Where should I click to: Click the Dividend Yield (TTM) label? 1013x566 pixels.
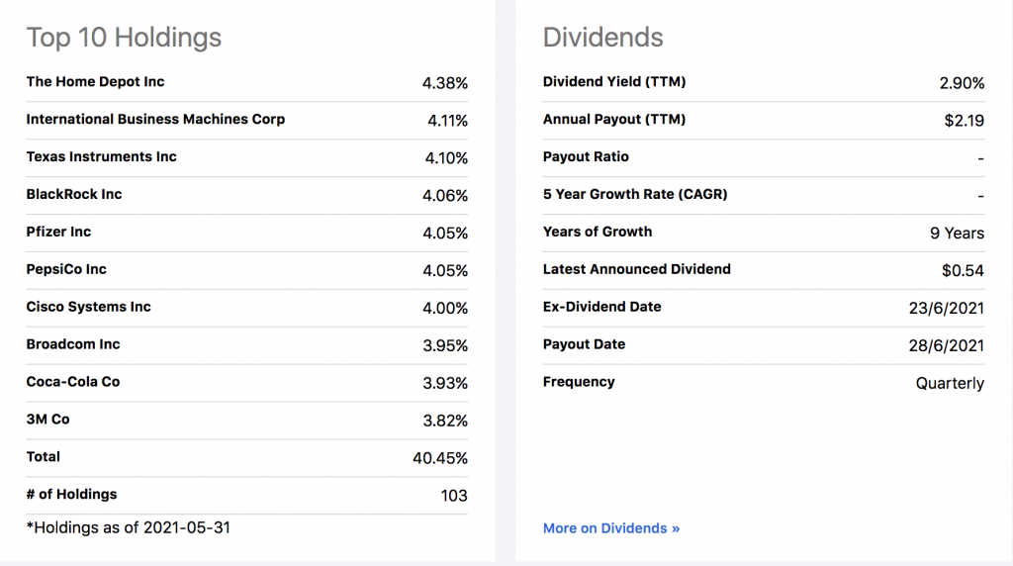(614, 82)
